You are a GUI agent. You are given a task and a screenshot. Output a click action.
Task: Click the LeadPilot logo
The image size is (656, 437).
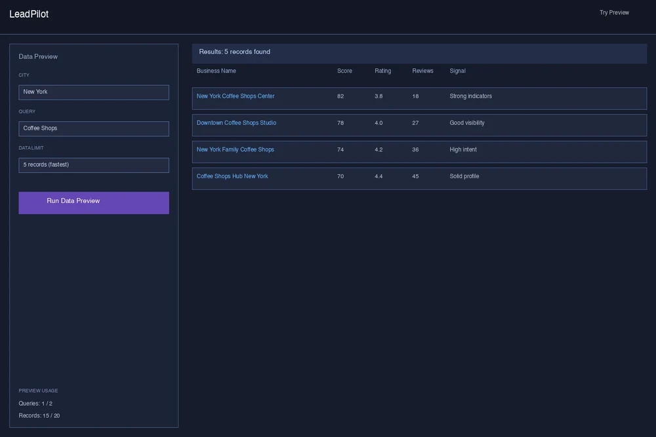[x=29, y=14]
